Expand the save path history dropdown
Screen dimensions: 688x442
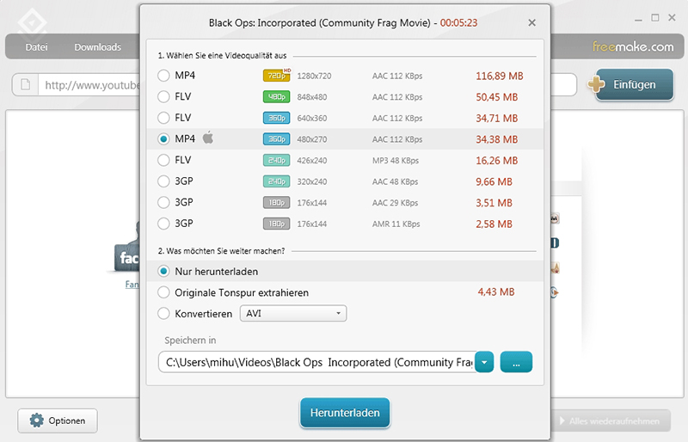click(484, 362)
